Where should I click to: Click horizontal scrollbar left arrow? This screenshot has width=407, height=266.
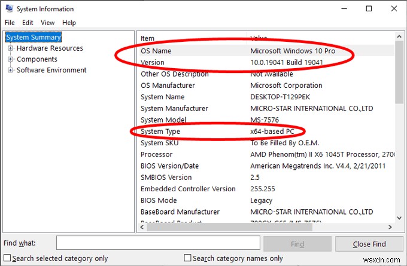(142, 227)
